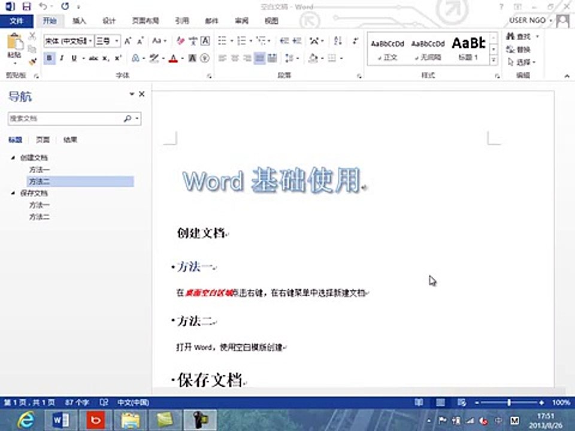The width and height of the screenshot is (575, 431).
Task: Toggle Justify alignment button
Action: (259, 58)
